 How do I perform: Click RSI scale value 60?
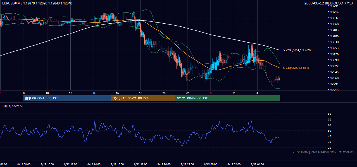coord(329,125)
